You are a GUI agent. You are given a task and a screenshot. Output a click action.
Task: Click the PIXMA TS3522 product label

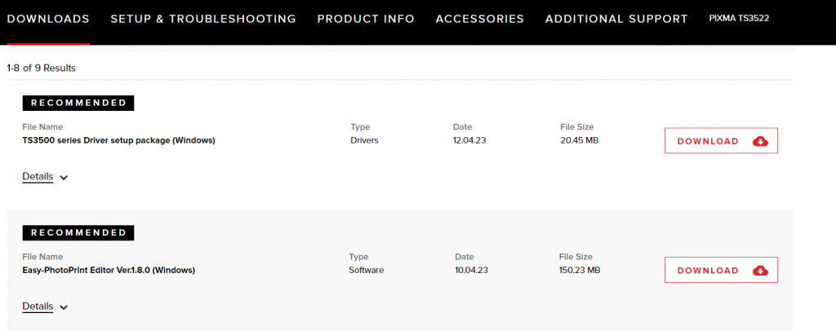(739, 18)
